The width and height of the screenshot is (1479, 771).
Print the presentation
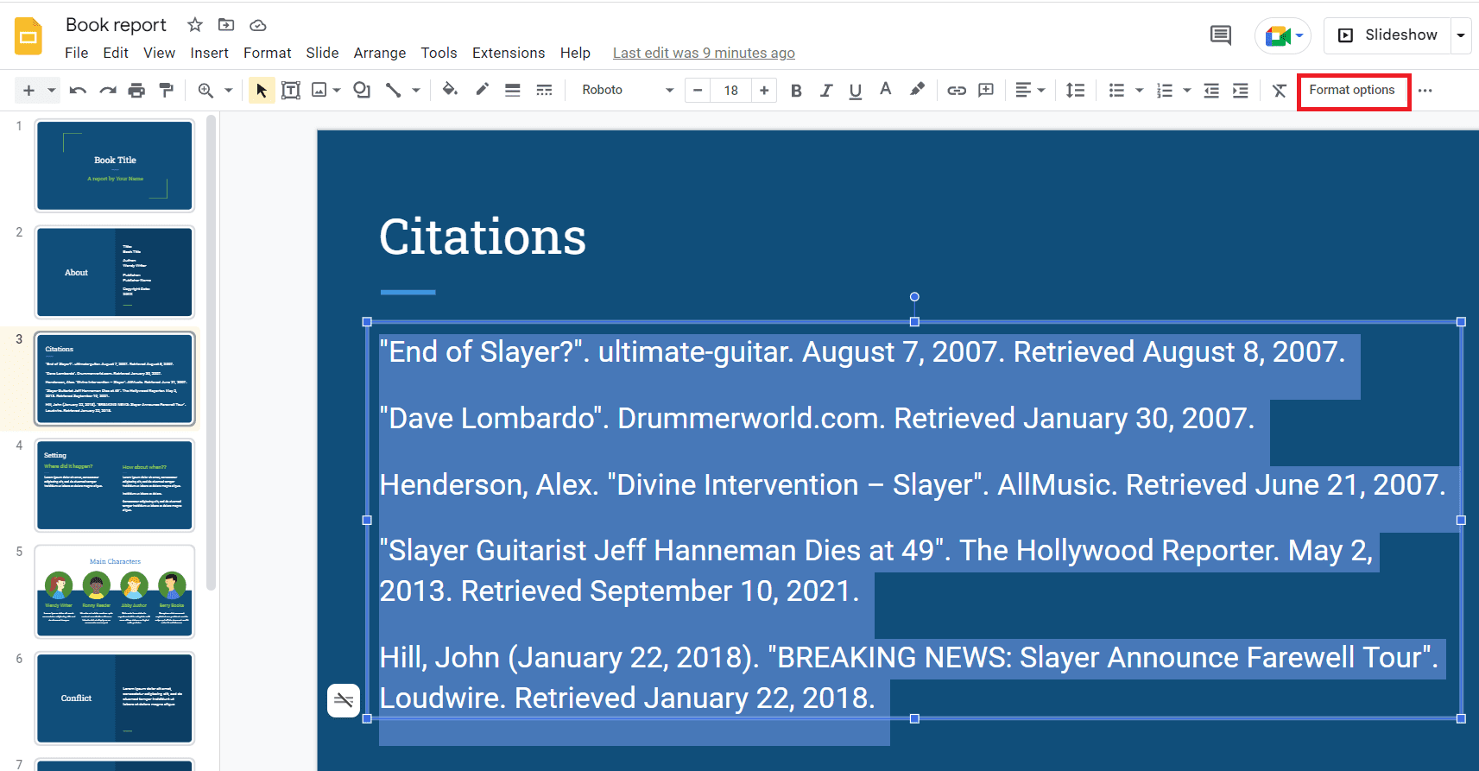point(136,90)
